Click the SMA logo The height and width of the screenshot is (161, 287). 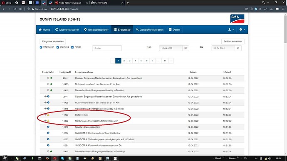tap(237, 19)
